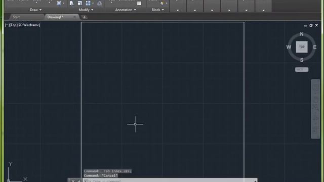Click W on the ViewCube compass
The image size is (324, 182).
point(289,47)
